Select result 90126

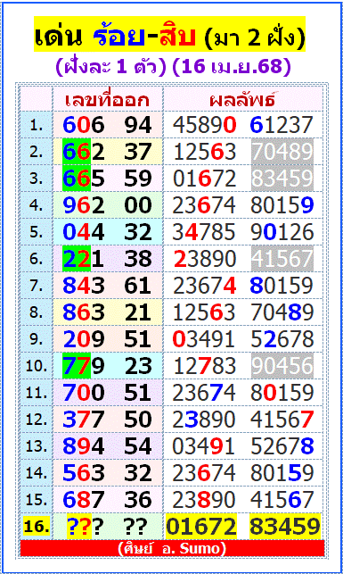[282, 232]
